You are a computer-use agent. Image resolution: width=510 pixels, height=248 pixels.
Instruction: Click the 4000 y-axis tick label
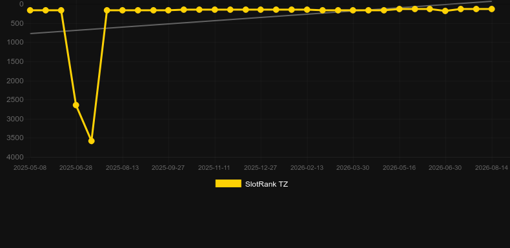(15, 157)
